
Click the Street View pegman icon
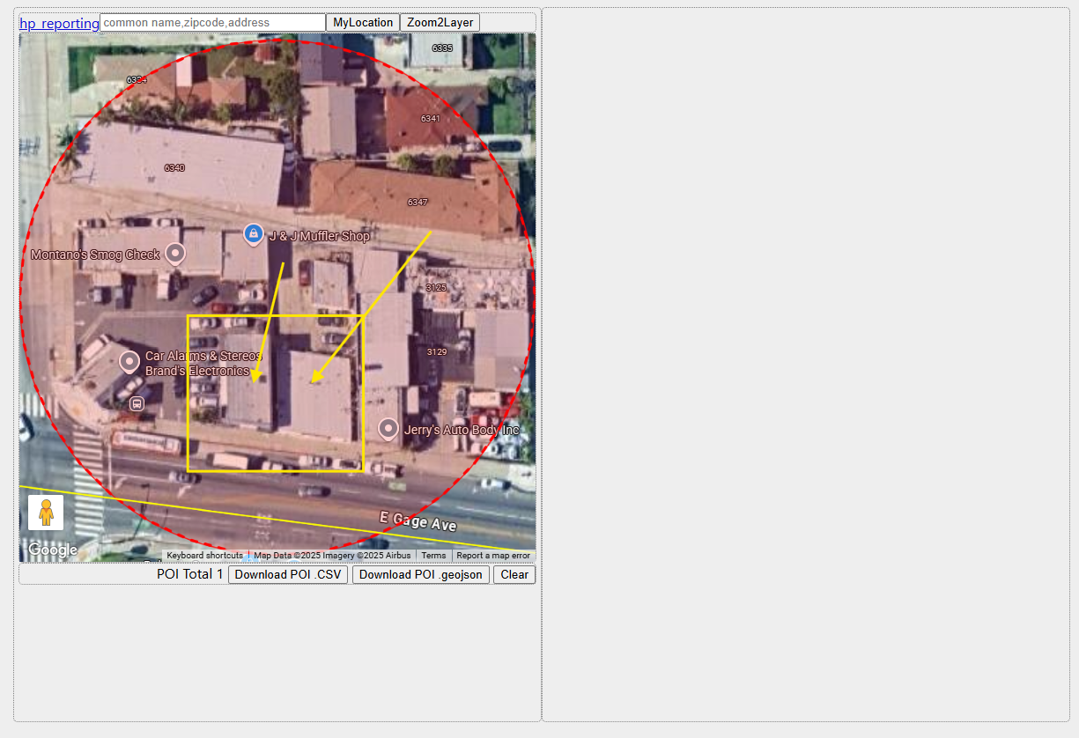pyautogui.click(x=46, y=513)
